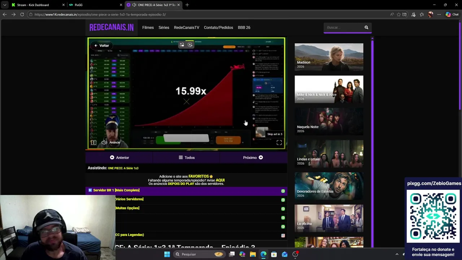462x260 pixels.
Task: Open a new browser tab
Action: tap(187, 5)
